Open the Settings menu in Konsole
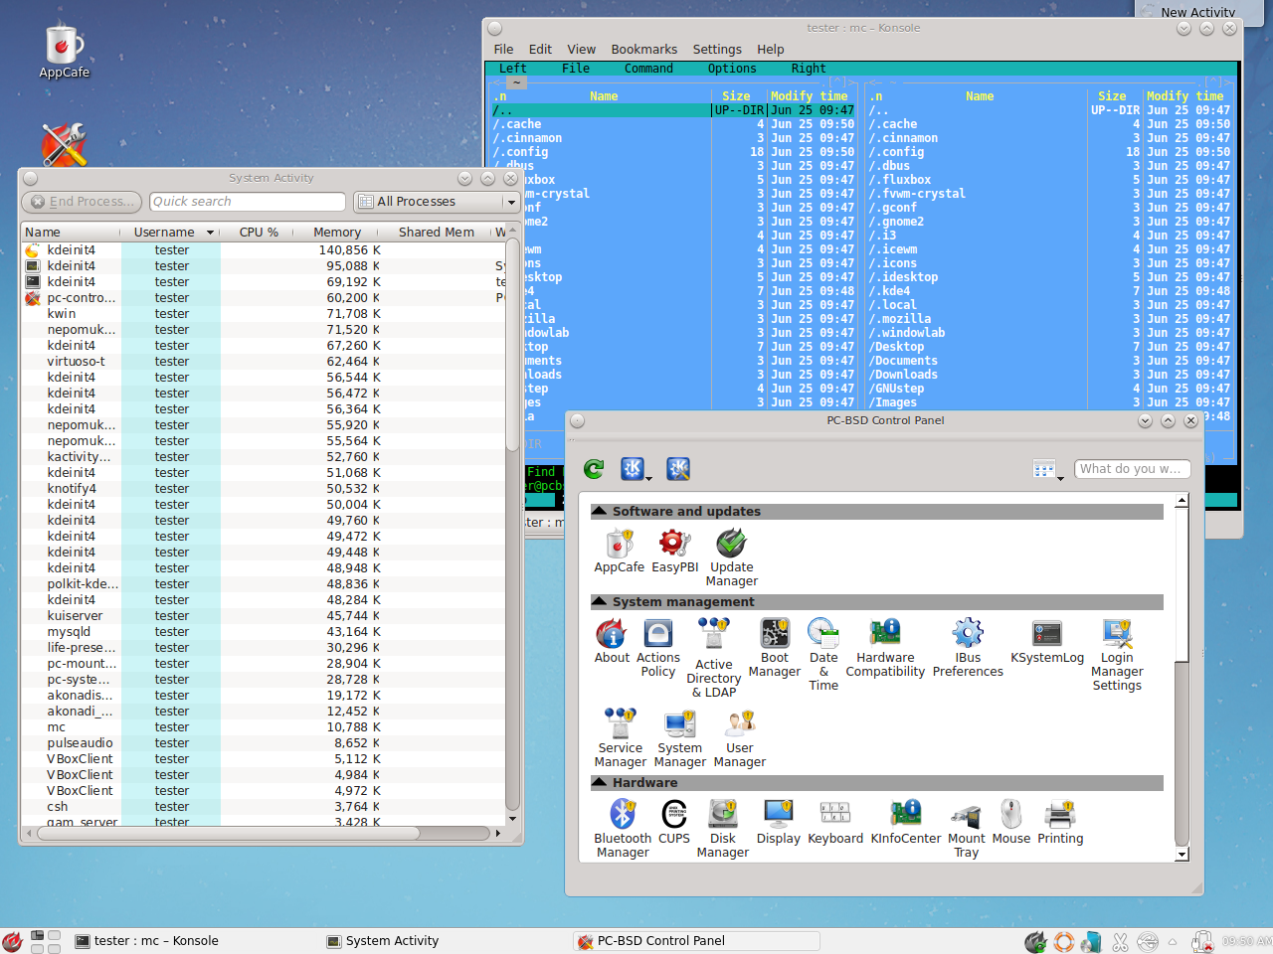 (x=717, y=49)
